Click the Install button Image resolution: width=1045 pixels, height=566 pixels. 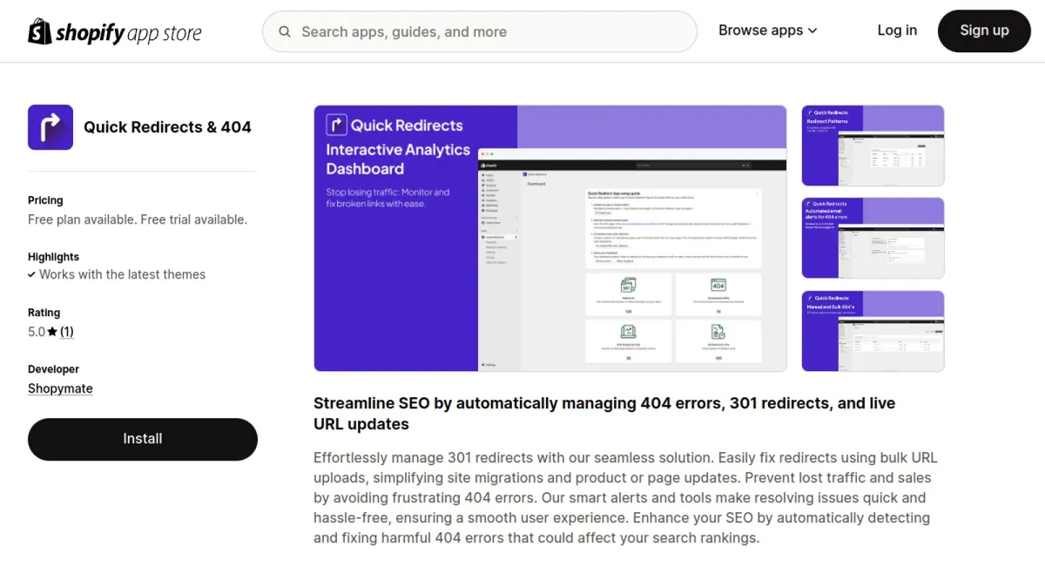[x=142, y=439]
